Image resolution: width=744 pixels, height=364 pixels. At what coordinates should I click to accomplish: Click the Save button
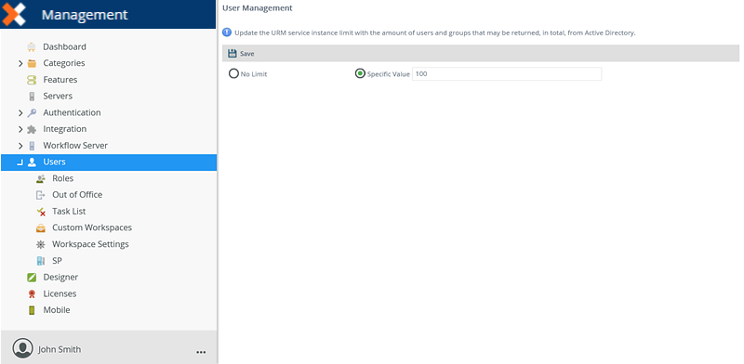pyautogui.click(x=241, y=54)
